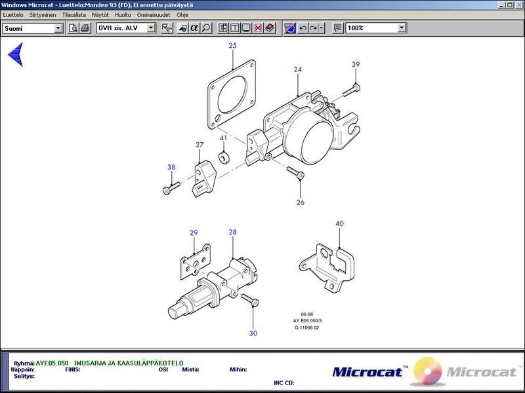Select part callout 40 bracket label

[339, 223]
